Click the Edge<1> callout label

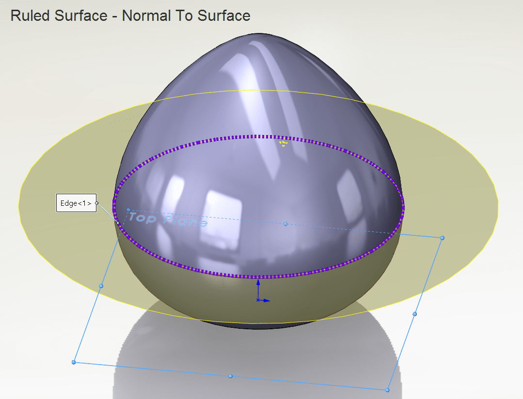tap(77, 203)
